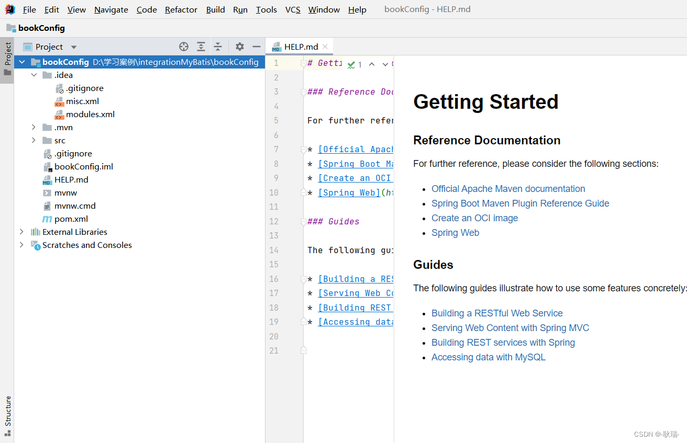This screenshot has width=687, height=443.
Task: Open the File menu
Action: coord(29,10)
